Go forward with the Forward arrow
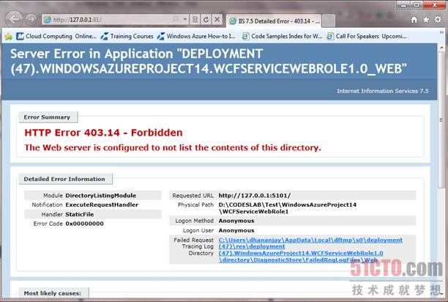 click(31, 19)
